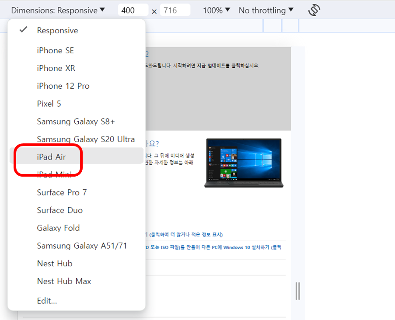Click the width input field showing 400
395x320 pixels.
coord(133,10)
